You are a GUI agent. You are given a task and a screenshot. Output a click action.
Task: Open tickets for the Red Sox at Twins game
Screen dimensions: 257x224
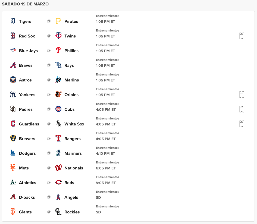click(242, 36)
